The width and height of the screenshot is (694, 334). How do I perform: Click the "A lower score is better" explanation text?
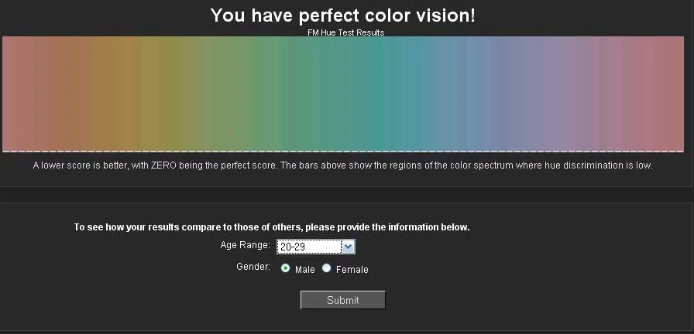(342, 165)
